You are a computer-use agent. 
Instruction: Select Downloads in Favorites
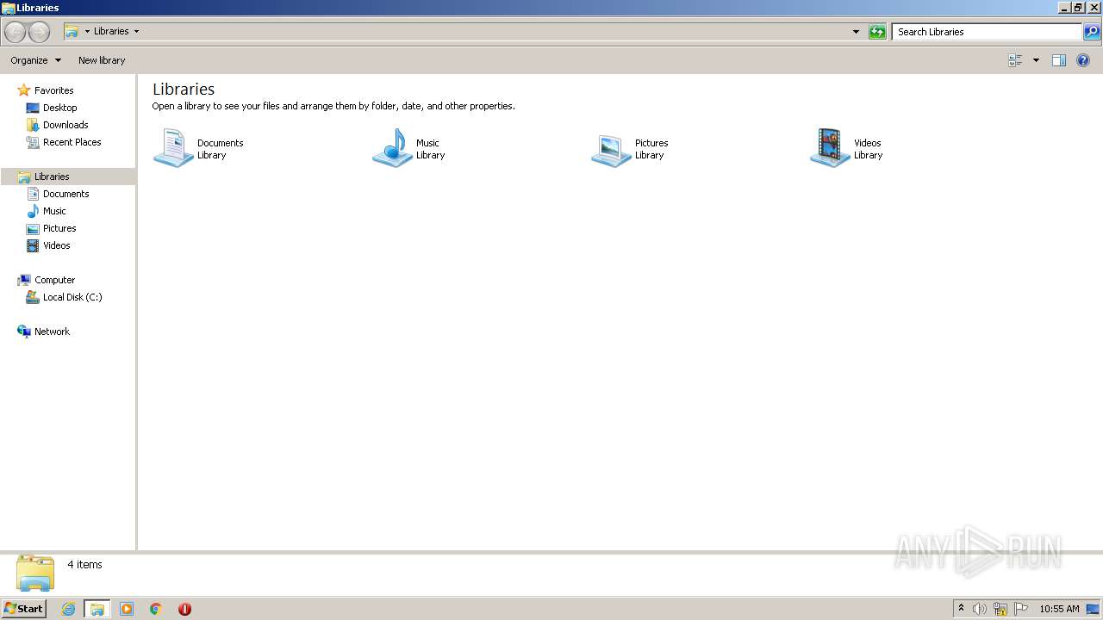(65, 125)
